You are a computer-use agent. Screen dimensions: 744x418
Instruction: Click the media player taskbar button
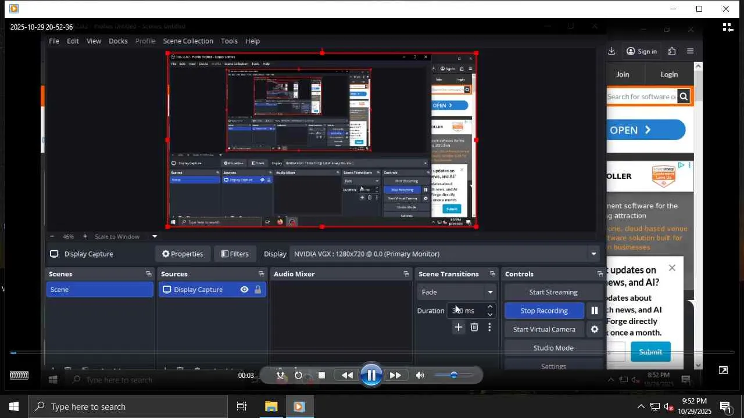[299, 406]
